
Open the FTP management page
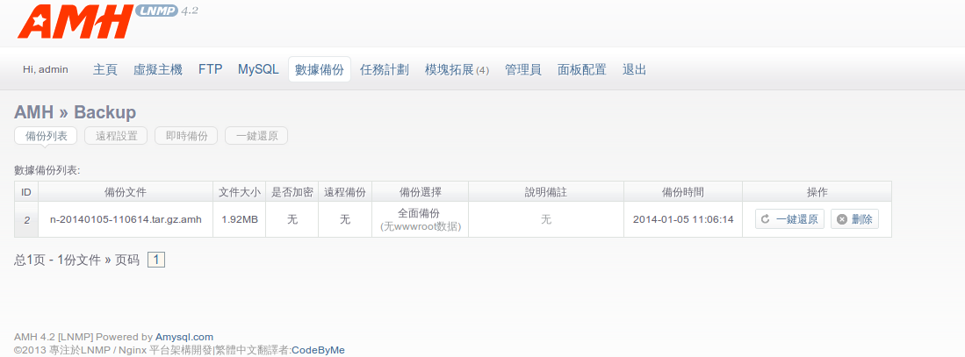[211, 69]
